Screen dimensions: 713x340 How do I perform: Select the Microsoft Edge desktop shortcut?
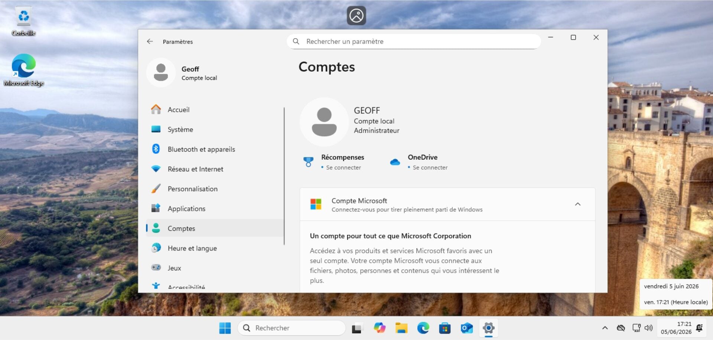click(x=24, y=70)
